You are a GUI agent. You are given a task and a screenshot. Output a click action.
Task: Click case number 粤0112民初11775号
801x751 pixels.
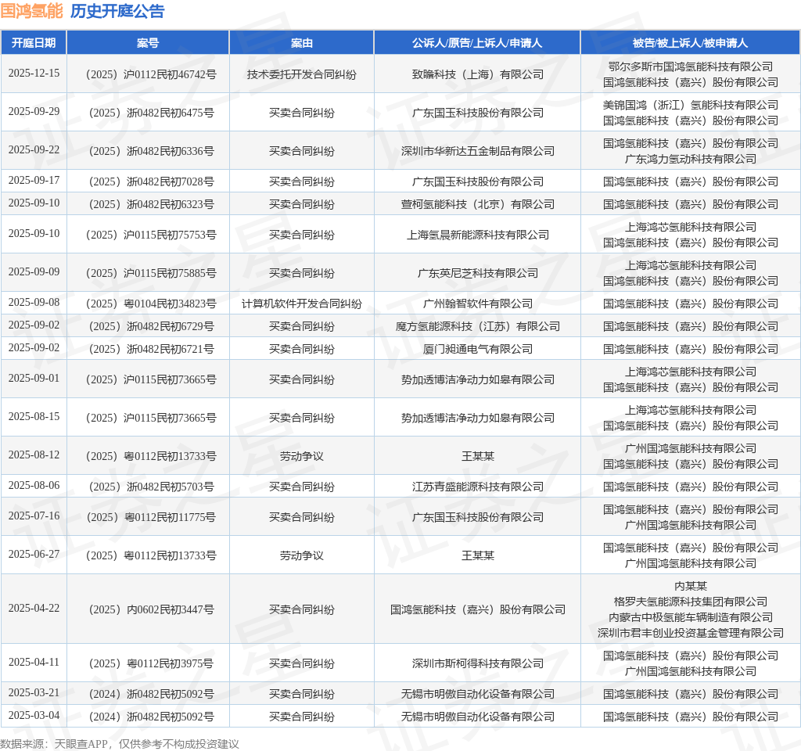(151, 518)
